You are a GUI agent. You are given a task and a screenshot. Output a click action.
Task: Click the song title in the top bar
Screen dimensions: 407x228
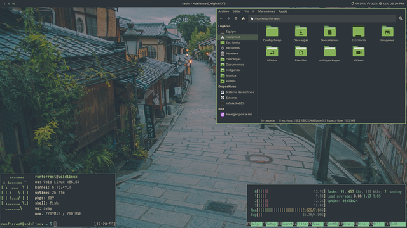point(203,4)
